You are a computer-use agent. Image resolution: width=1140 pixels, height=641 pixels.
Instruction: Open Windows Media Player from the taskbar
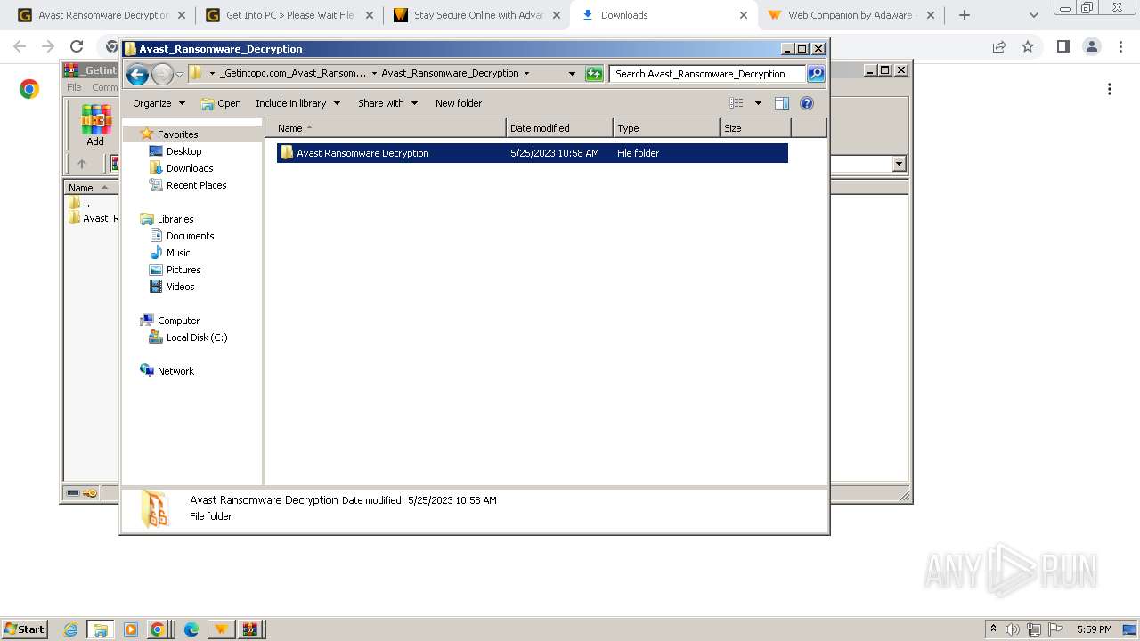(x=131, y=629)
